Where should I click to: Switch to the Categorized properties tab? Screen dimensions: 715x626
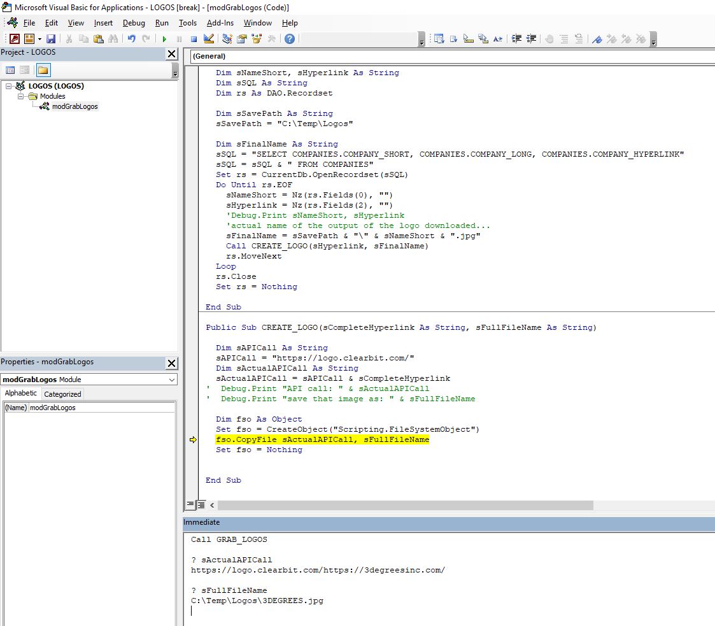coord(62,393)
